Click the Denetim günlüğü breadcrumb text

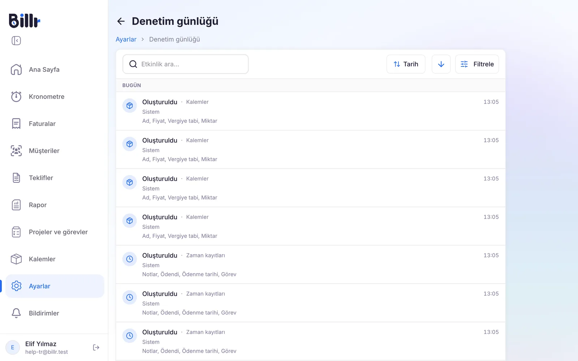tap(174, 39)
